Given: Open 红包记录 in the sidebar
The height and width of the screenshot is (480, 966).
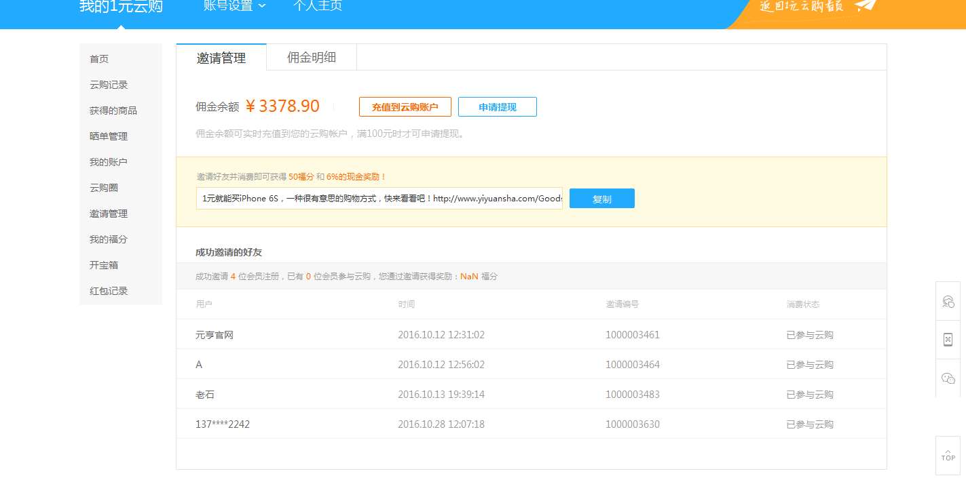Looking at the screenshot, I should click(x=109, y=291).
